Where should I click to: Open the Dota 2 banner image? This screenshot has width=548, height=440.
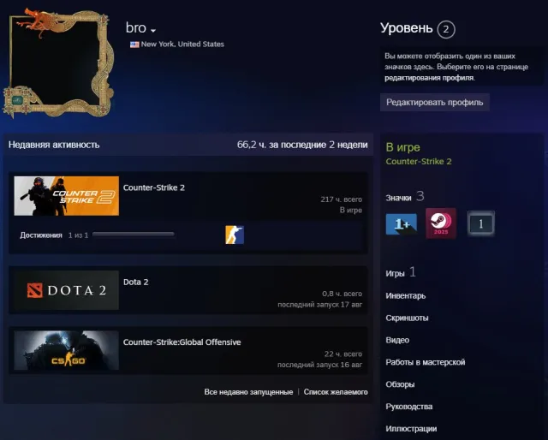pyautogui.click(x=67, y=290)
